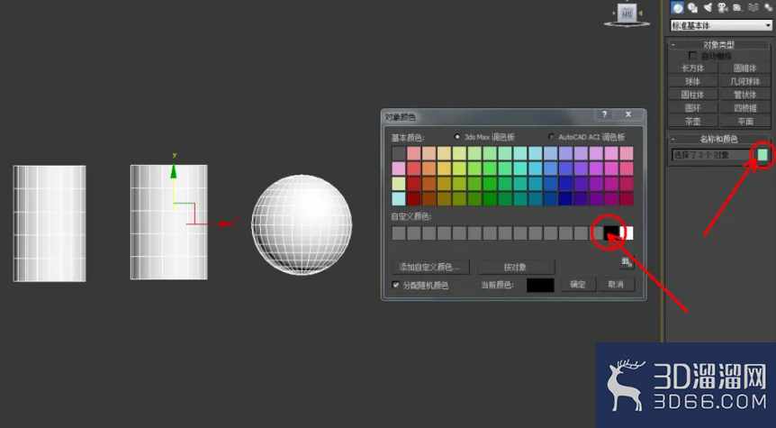Image resolution: width=776 pixels, height=428 pixels.
Task: Click the 选择了 3 个对象 name field
Action: pos(713,155)
